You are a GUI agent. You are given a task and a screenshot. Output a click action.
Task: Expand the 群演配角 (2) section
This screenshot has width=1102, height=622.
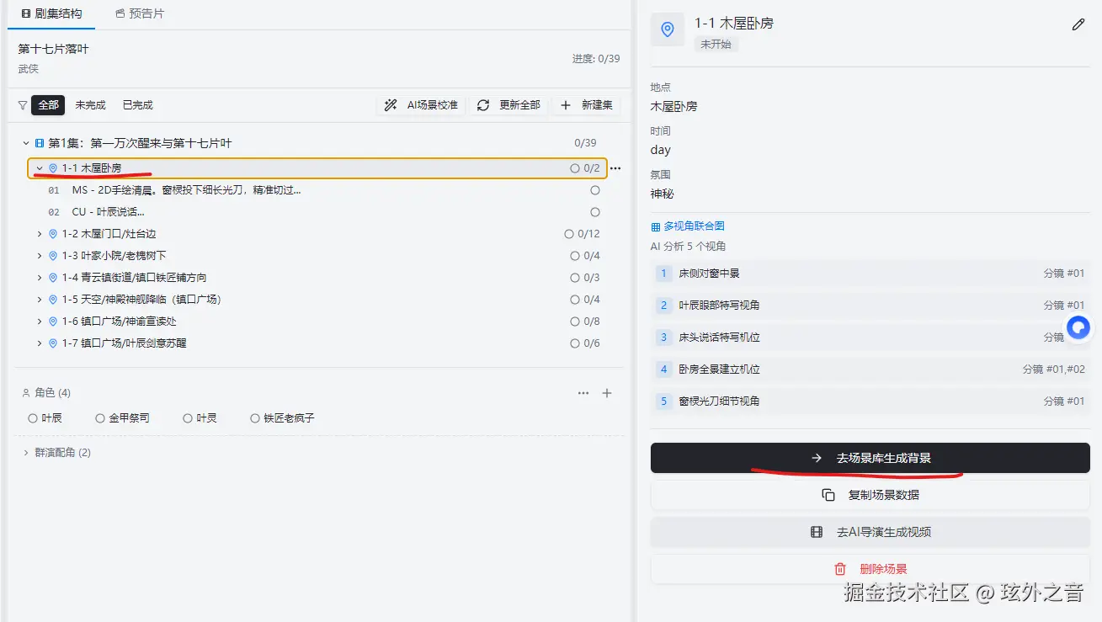26,452
